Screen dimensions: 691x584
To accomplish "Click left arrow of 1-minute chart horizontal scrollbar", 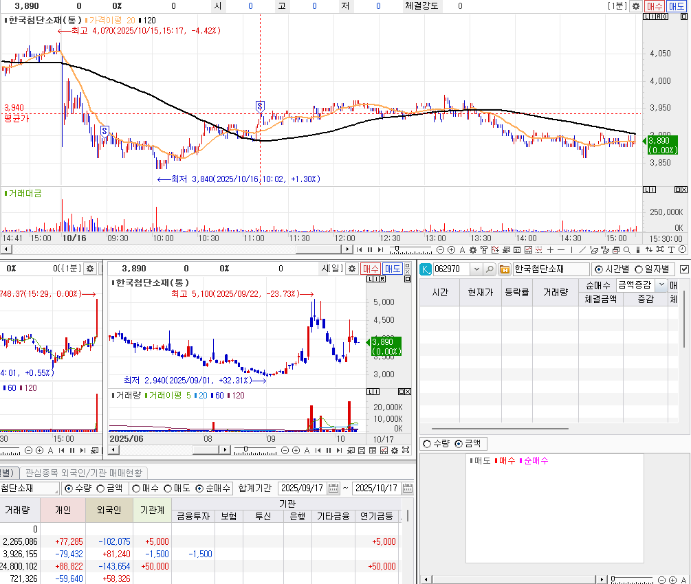I will tap(6, 249).
